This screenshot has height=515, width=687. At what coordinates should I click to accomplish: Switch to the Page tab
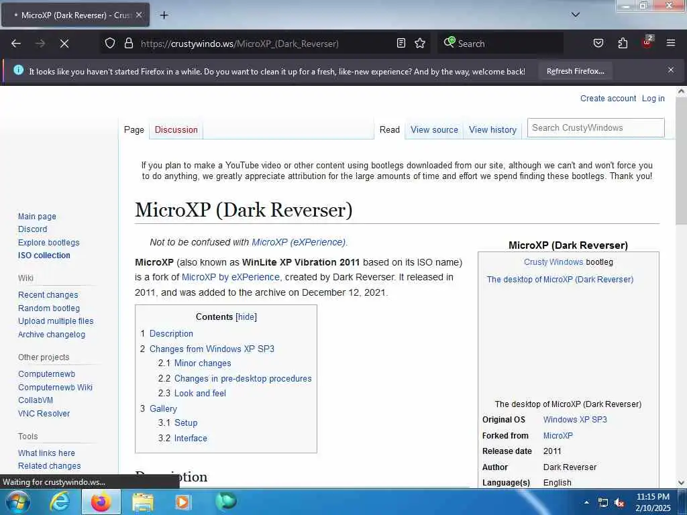pos(134,129)
